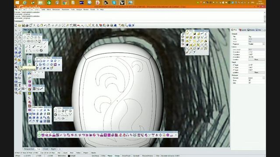Switch to the Perspective viewport tab
Viewport: 280px width, 157px height.
29,149
